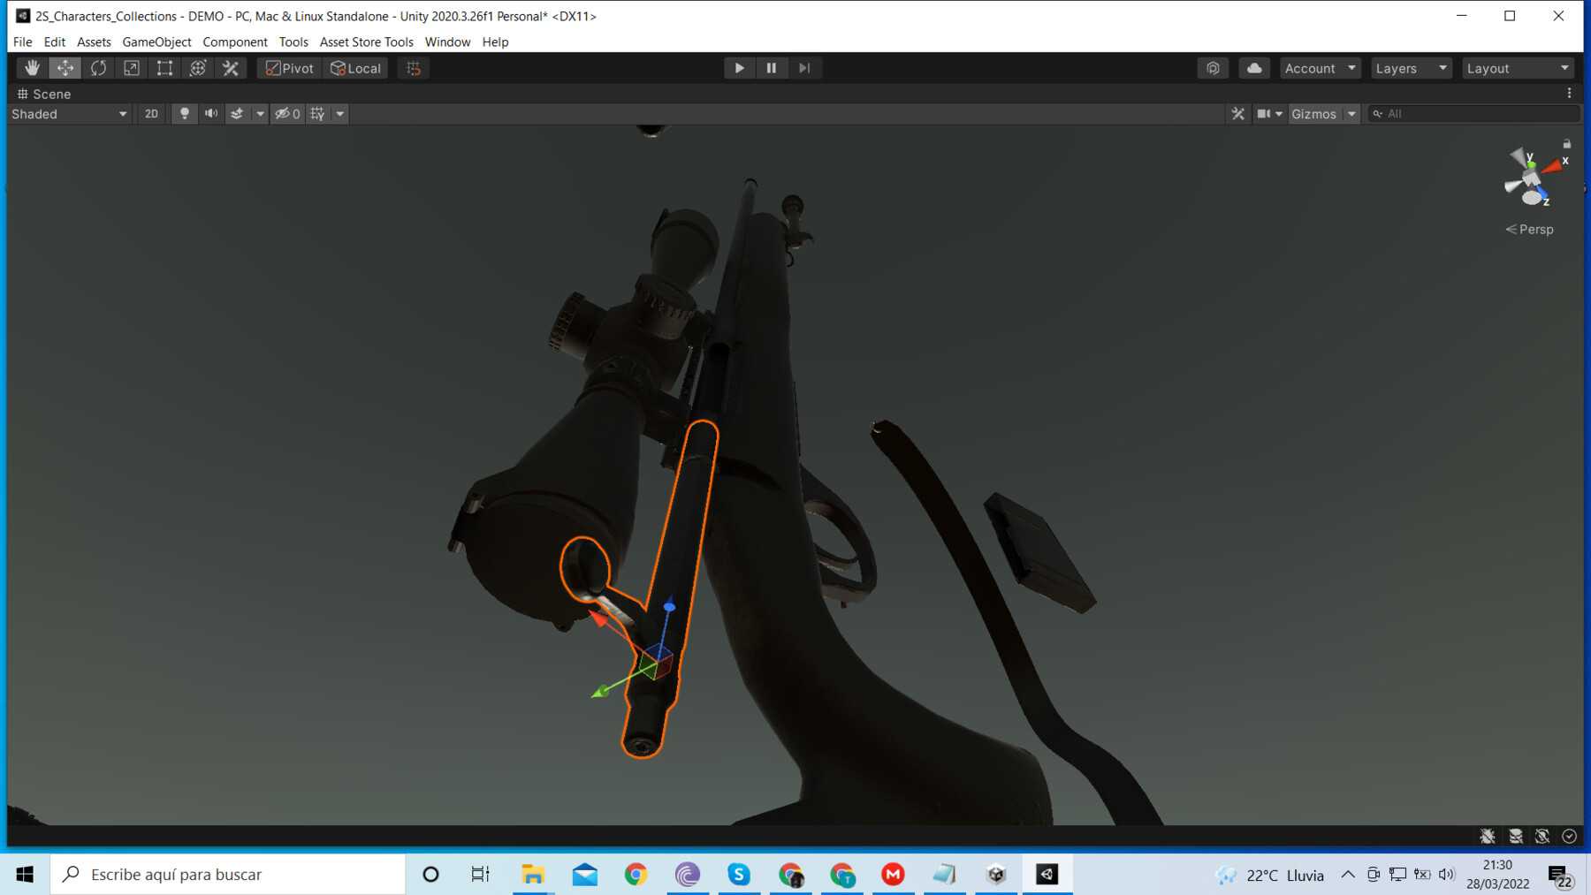Step one frame forward
The height and width of the screenshot is (895, 1591).
[x=804, y=68]
